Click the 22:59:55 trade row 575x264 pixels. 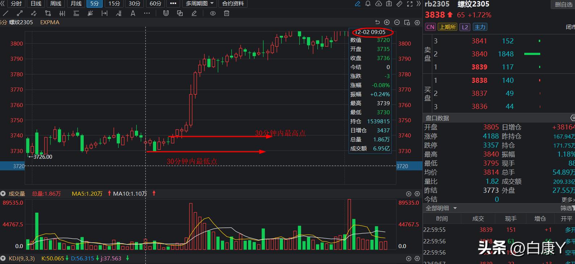click(x=499, y=230)
